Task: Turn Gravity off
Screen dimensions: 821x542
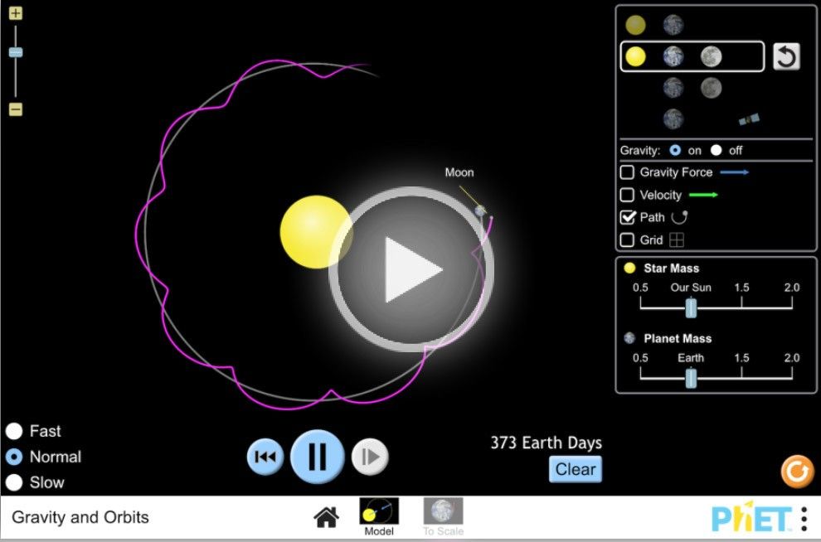Action: tap(717, 150)
